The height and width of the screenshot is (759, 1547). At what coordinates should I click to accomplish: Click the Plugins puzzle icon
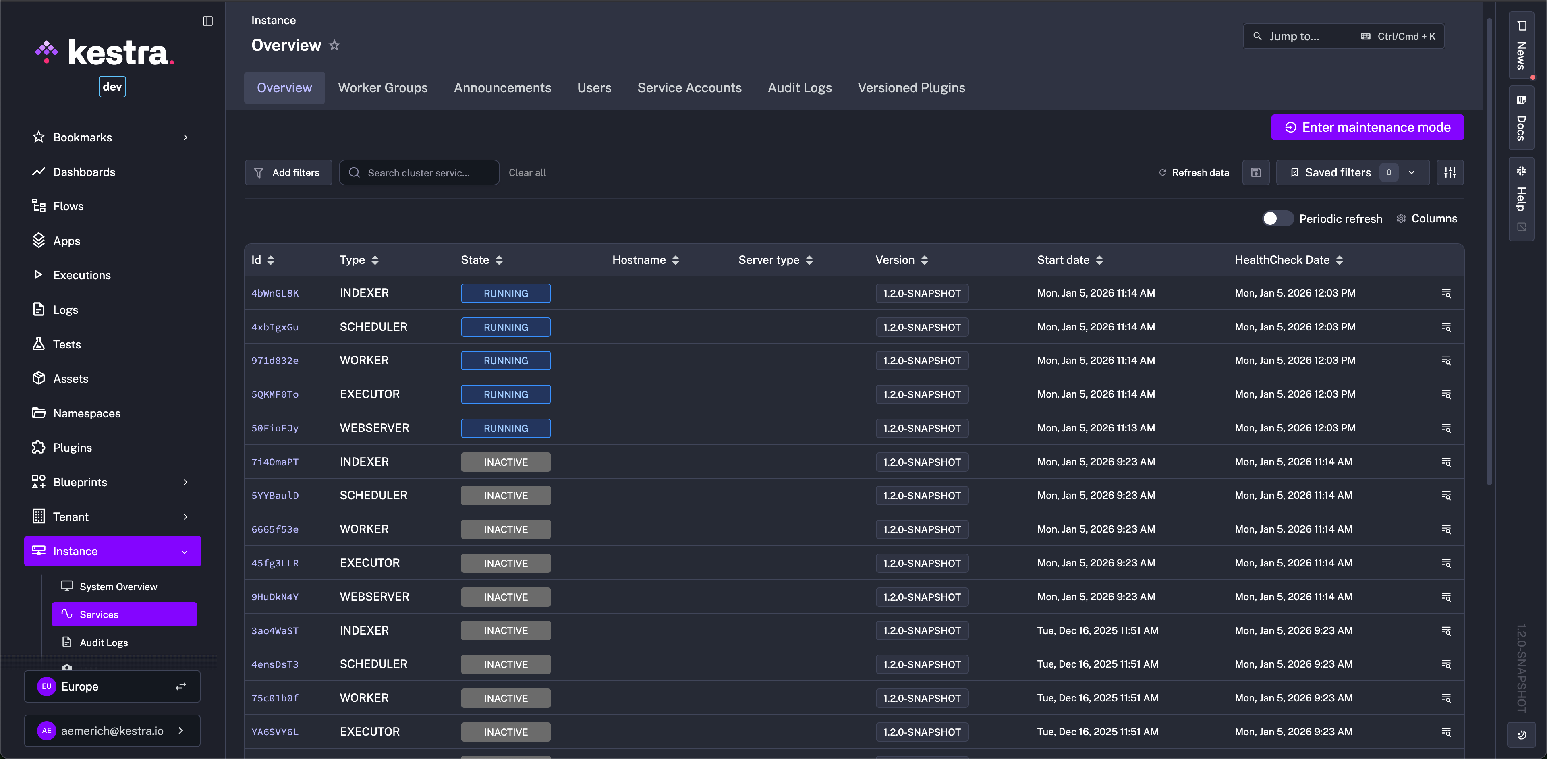pos(38,447)
